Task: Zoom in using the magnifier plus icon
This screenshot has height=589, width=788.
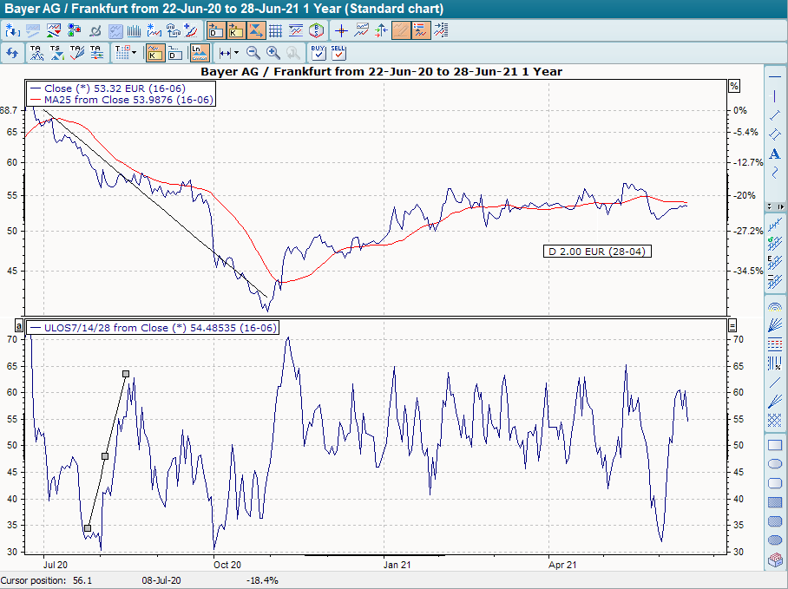Action: coord(272,53)
